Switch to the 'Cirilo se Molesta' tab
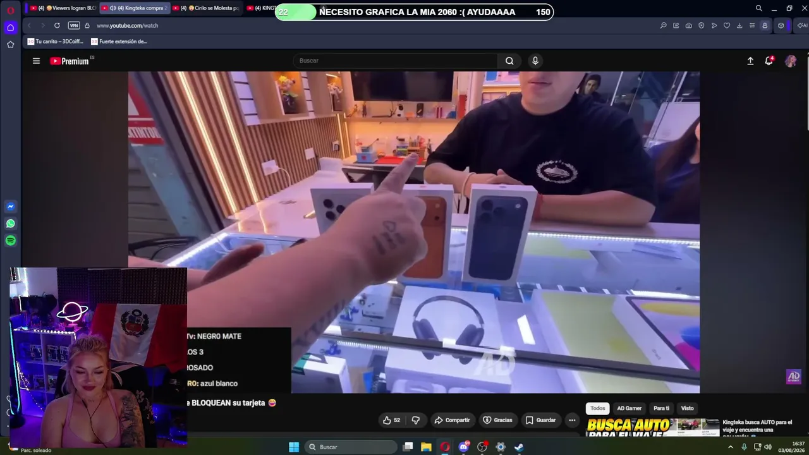 (x=205, y=8)
